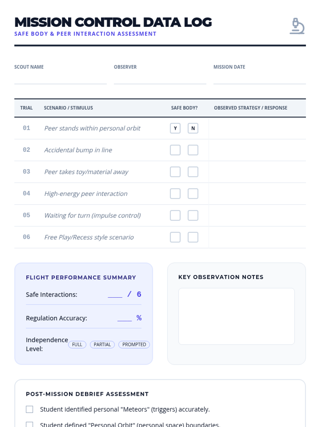The height and width of the screenshot is (427, 320).
Task: Click the Key Observation Notes text box
Action: (236, 316)
